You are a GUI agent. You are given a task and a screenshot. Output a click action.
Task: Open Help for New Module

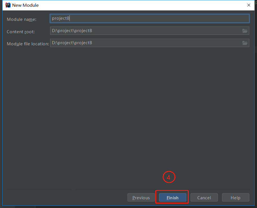point(236,198)
